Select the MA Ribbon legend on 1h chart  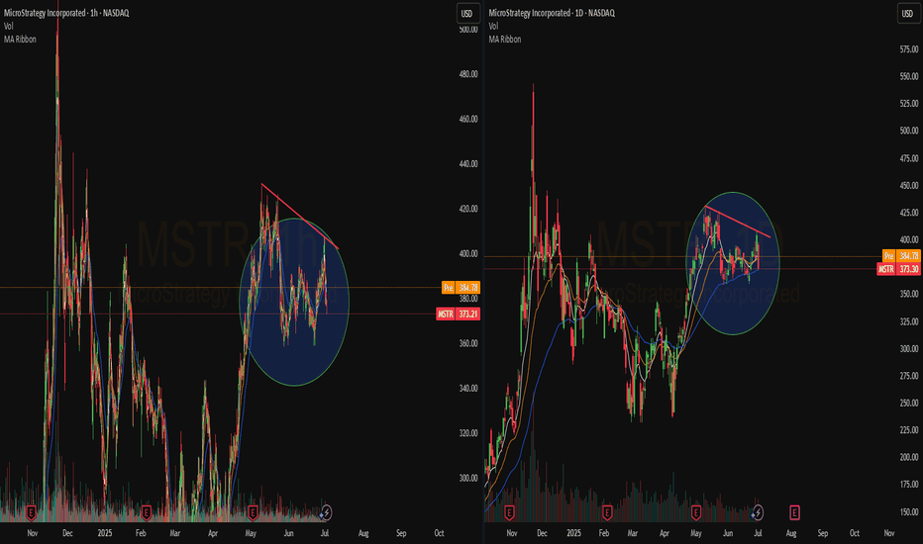click(20, 39)
